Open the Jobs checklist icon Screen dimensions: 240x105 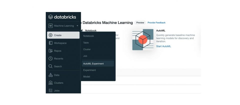[x=50, y=90]
